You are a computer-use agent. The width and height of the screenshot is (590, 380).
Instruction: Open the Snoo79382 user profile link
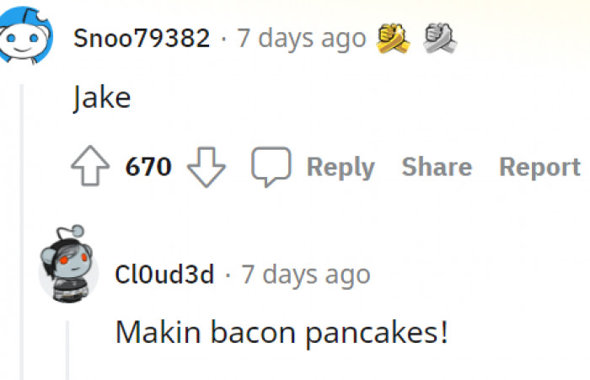[x=142, y=38]
